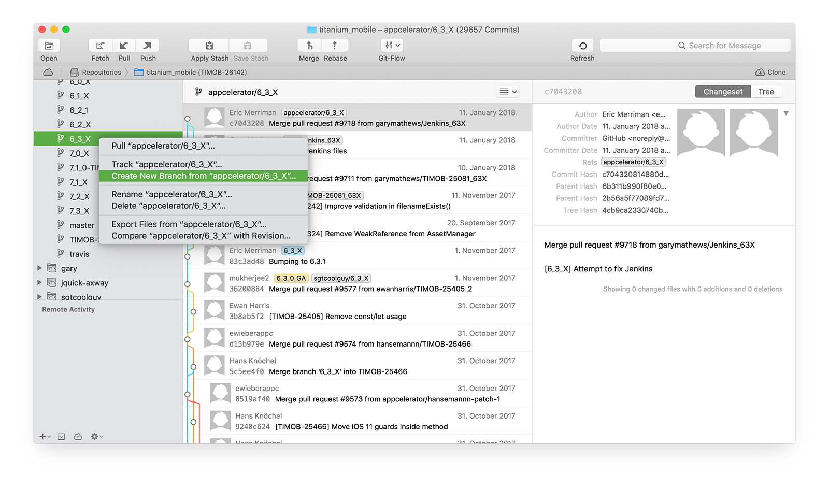
Task: Open the gear settings menu in sidebar footer
Action: [x=97, y=437]
